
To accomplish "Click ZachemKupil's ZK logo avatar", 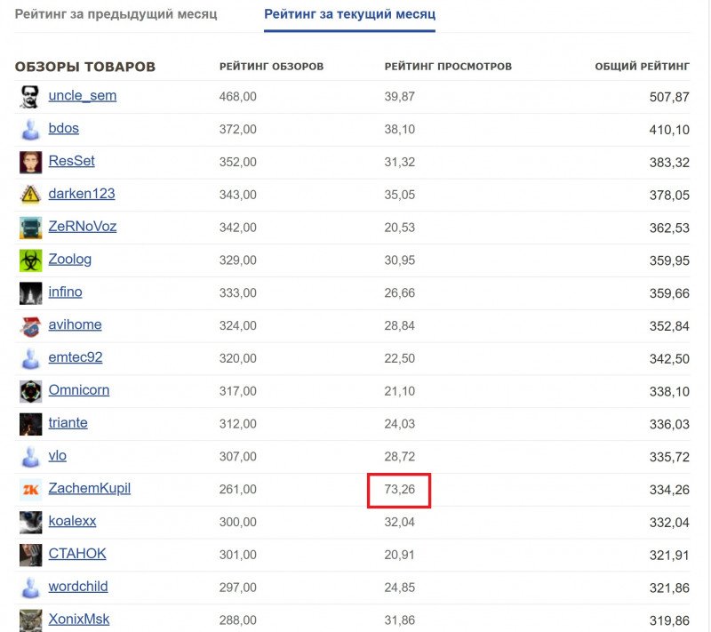I will [30, 490].
